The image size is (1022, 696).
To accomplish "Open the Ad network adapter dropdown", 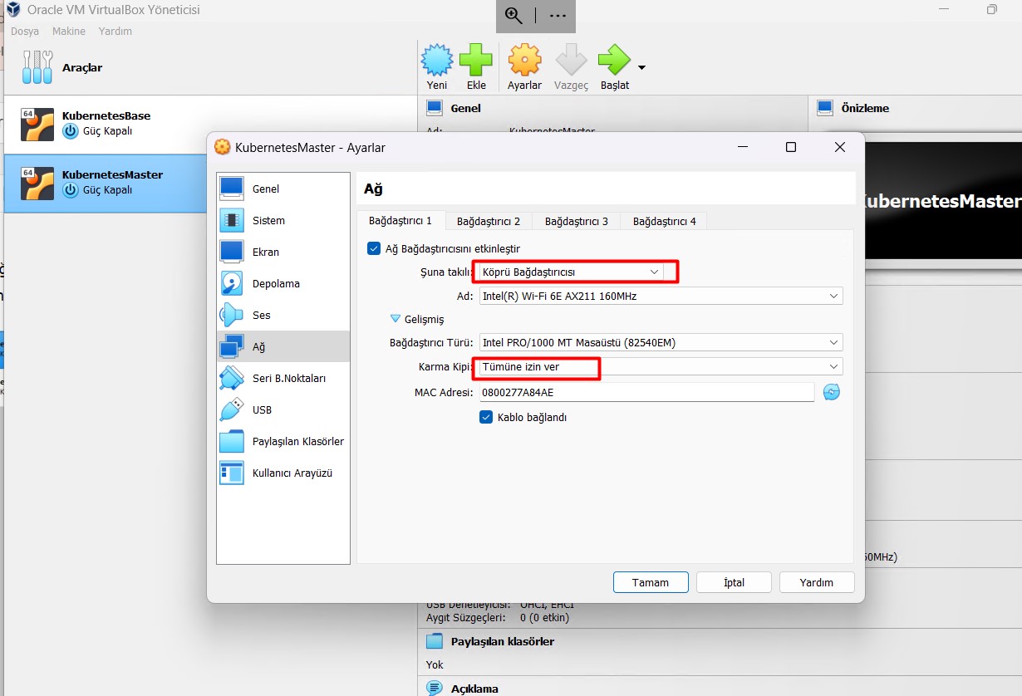I will point(661,296).
